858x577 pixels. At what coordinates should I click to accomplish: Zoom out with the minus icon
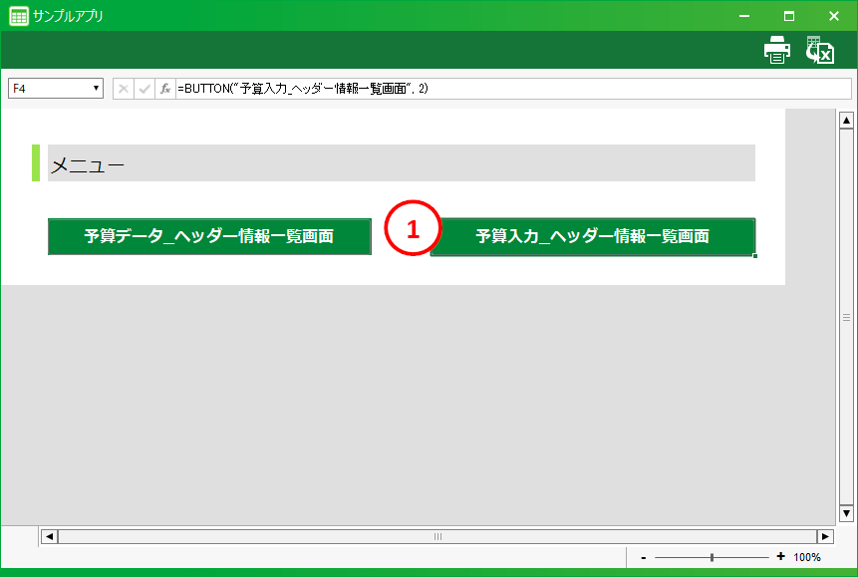pyautogui.click(x=644, y=557)
